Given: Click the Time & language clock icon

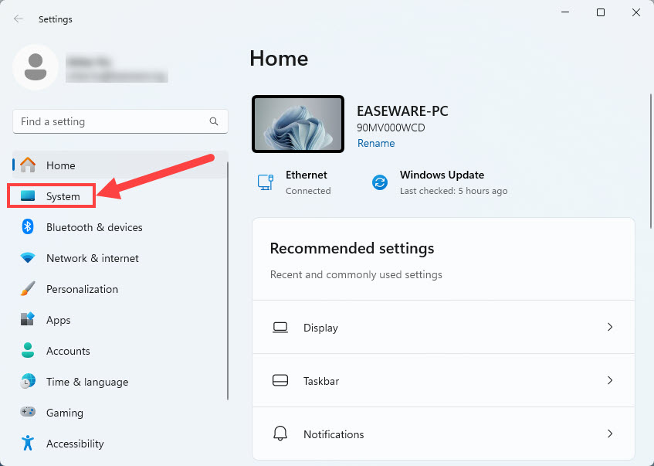Looking at the screenshot, I should click(x=26, y=382).
